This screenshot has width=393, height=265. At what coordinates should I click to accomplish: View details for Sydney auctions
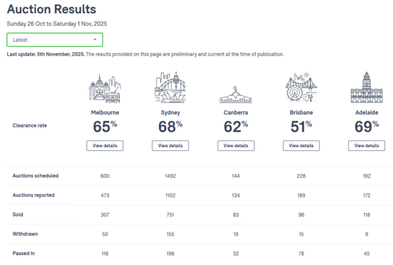(x=170, y=145)
